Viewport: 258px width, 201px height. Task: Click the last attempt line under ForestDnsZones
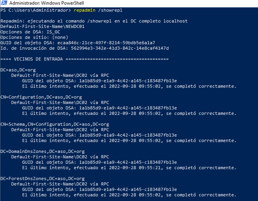pyautogui.click(x=129, y=195)
